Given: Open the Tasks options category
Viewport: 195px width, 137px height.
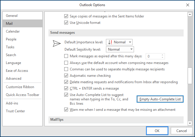Looking at the screenshot, I should coord(22,47).
